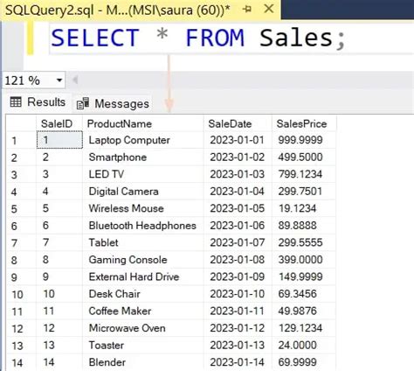Select the cell 'External Hard Drive'
414x371 pixels.
(143, 276)
